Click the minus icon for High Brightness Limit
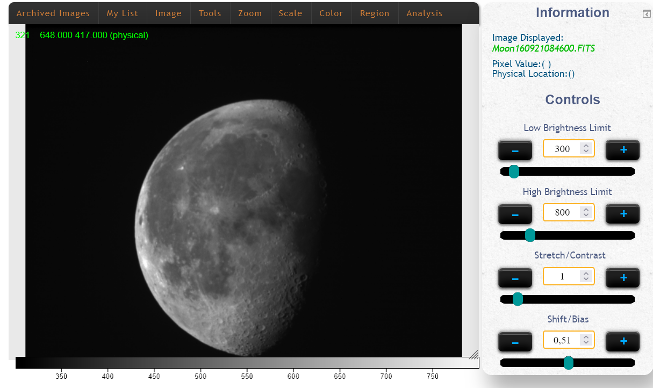The image size is (653, 388). [514, 214]
